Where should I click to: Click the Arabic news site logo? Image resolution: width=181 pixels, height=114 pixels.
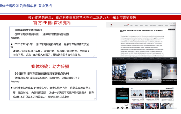click(171, 59)
